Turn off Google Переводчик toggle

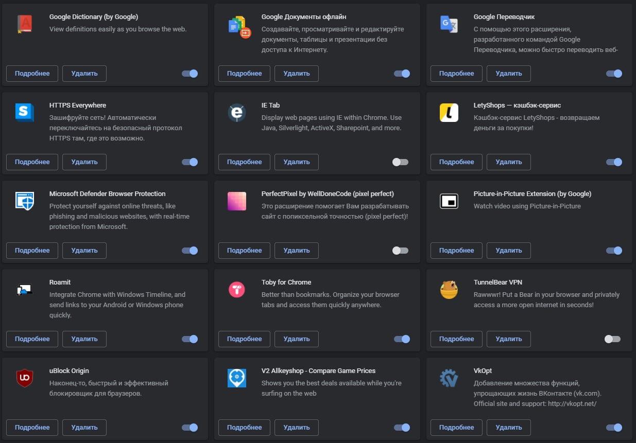tap(614, 74)
